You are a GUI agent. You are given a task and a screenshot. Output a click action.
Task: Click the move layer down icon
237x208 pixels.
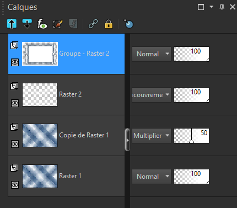[27, 24]
